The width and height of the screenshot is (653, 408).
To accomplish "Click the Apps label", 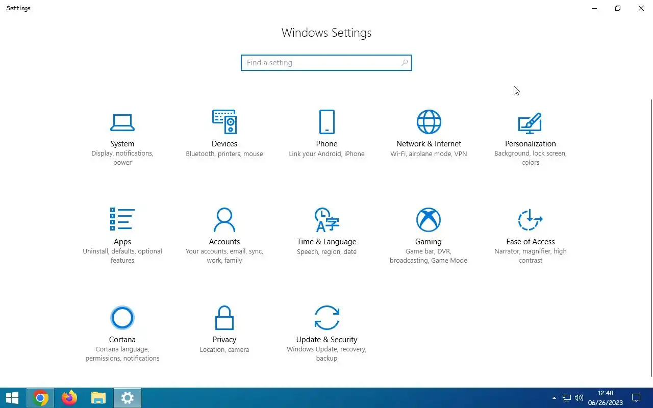I will coord(122,242).
